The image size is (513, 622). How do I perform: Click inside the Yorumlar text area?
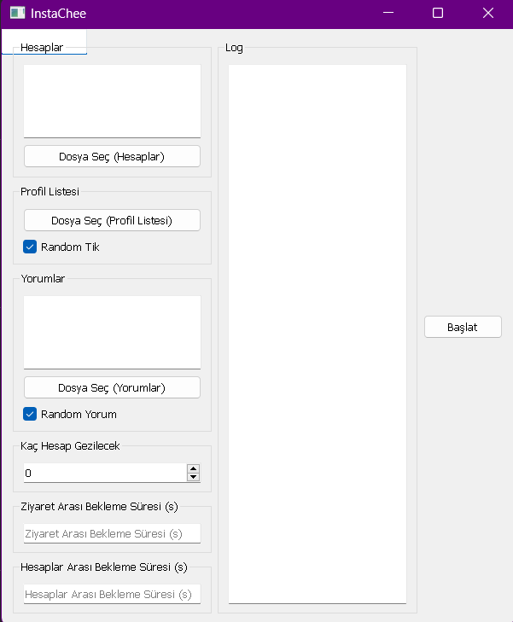pos(112,332)
